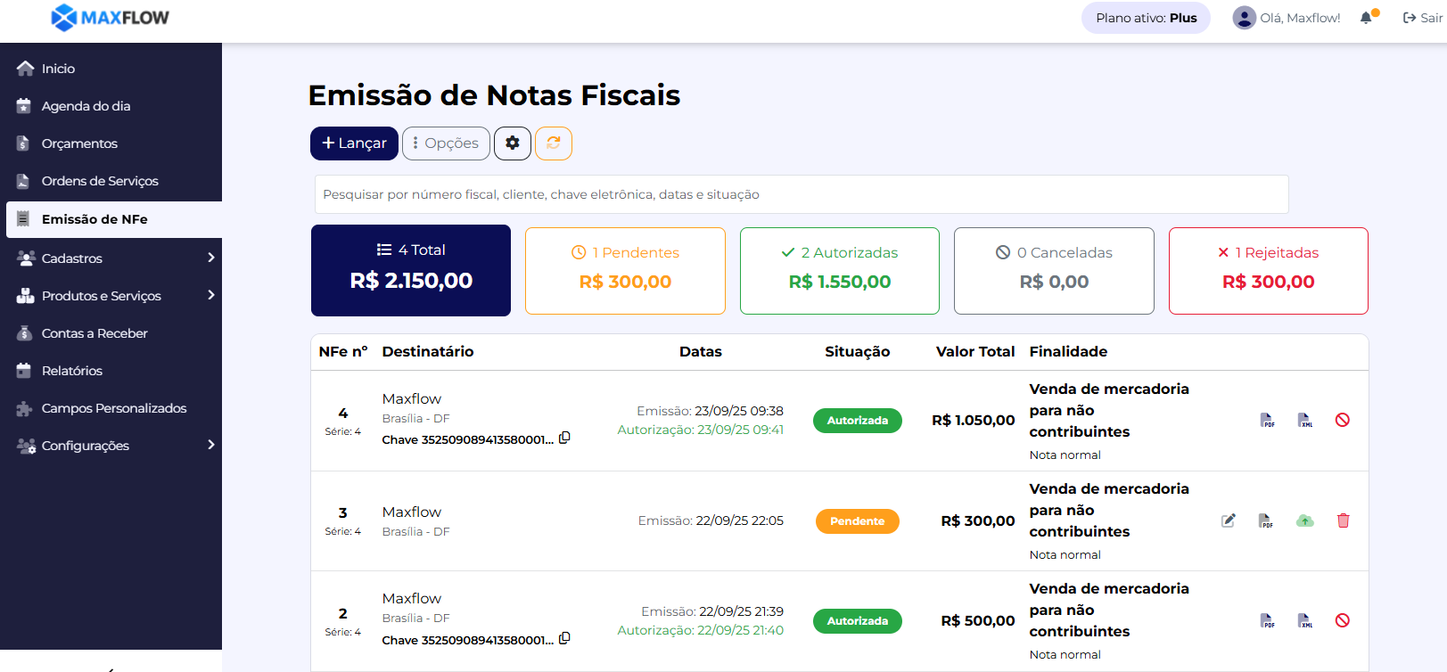Transmit NFe 3 using the green cloud upload icon

tap(1304, 520)
